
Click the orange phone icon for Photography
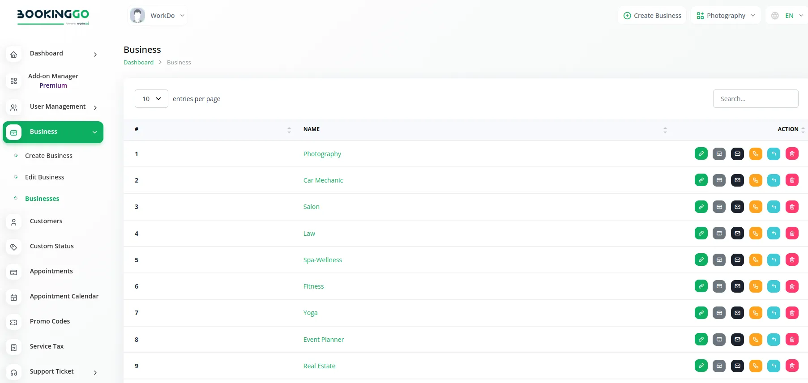(756, 154)
